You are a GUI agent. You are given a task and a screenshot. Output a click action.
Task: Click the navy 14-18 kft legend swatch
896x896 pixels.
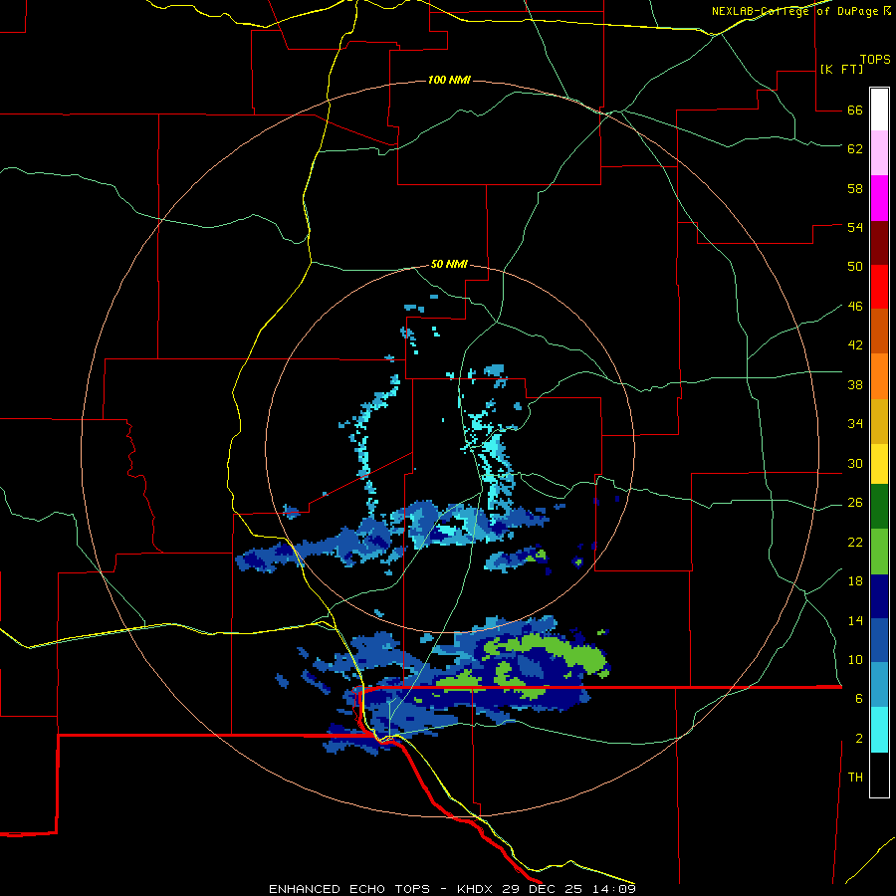[879, 596]
